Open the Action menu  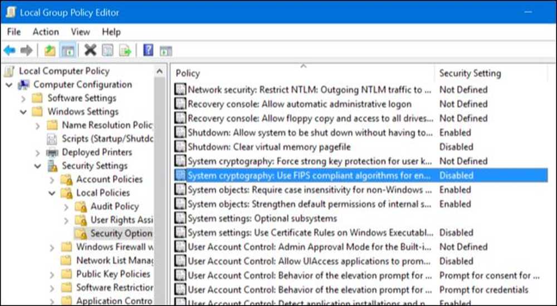point(46,32)
